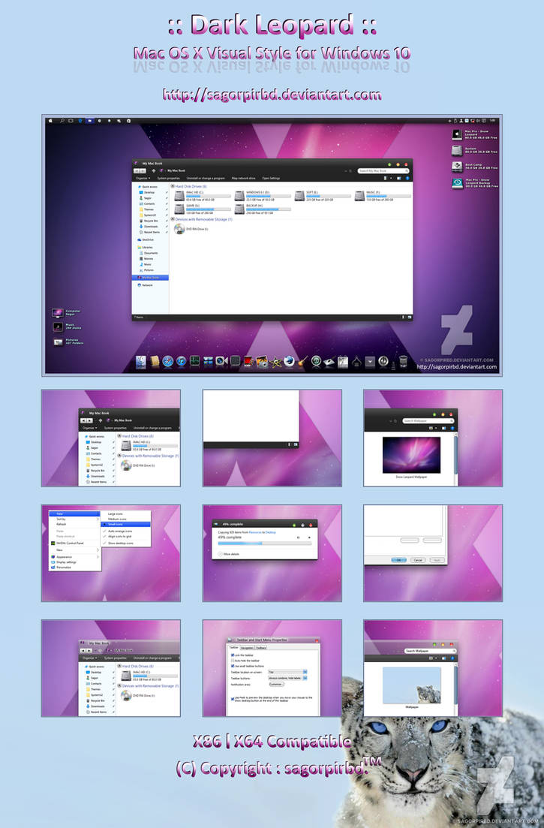Select Documents under Libraries in the sidebar

tap(149, 253)
